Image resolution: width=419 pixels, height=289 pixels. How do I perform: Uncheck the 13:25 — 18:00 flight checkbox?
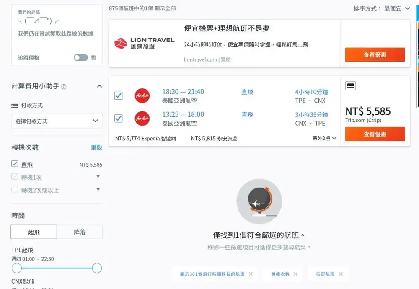tap(119, 119)
